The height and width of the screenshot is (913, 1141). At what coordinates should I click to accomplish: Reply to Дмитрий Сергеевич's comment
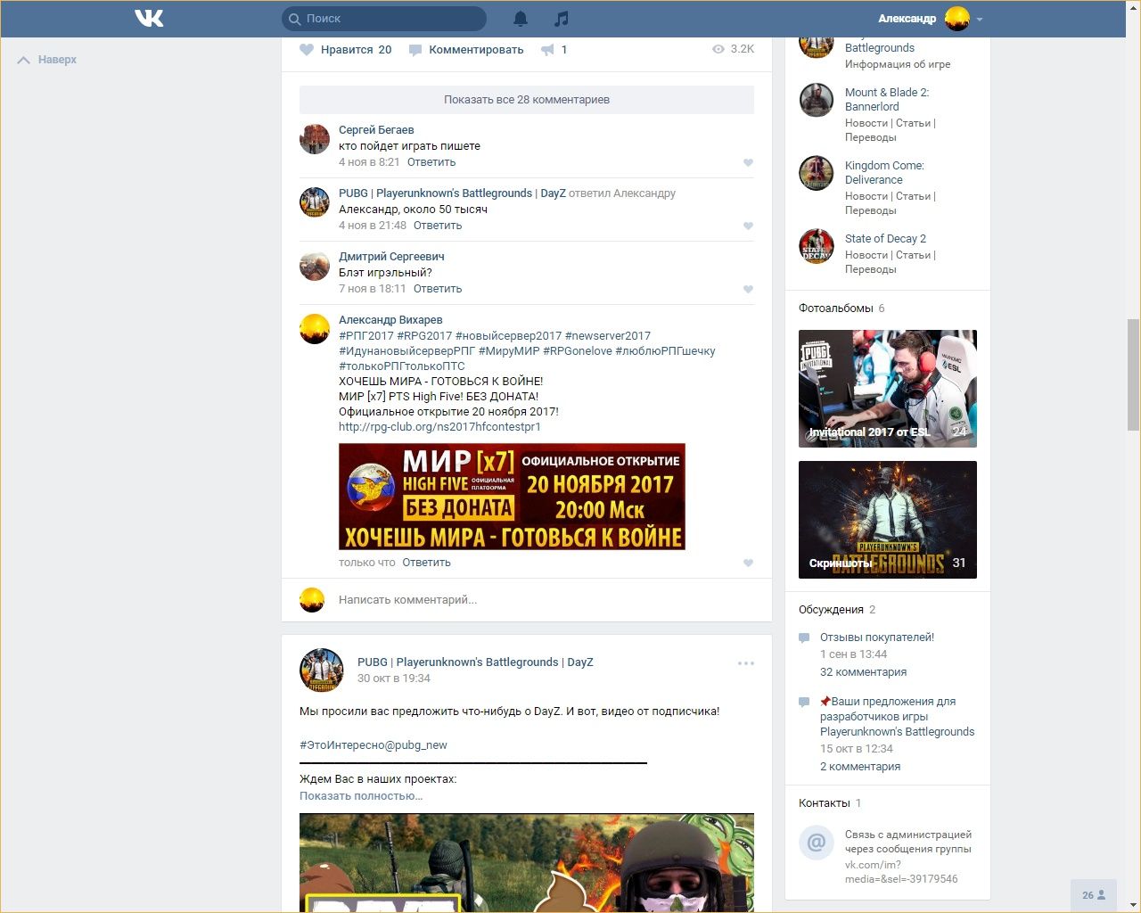(438, 289)
